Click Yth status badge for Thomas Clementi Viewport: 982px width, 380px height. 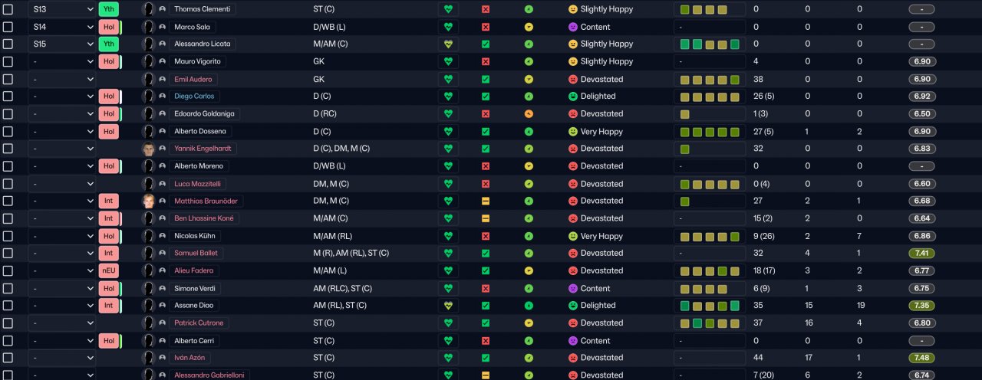tap(109, 9)
